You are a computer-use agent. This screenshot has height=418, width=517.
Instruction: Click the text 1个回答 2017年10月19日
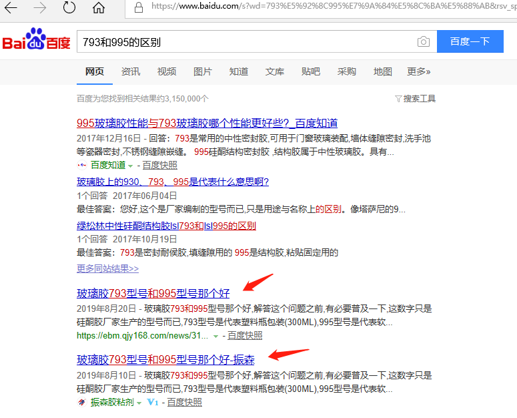[127, 239]
